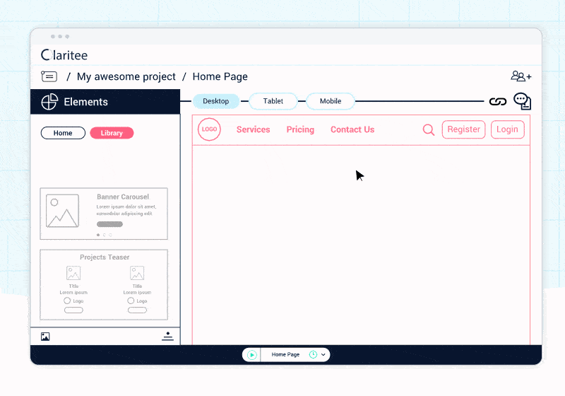Click the history clock icon in bottom bar
This screenshot has width=565, height=396.
(x=313, y=354)
